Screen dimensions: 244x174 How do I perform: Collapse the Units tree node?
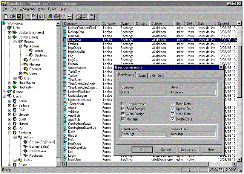click(x=4, y=28)
